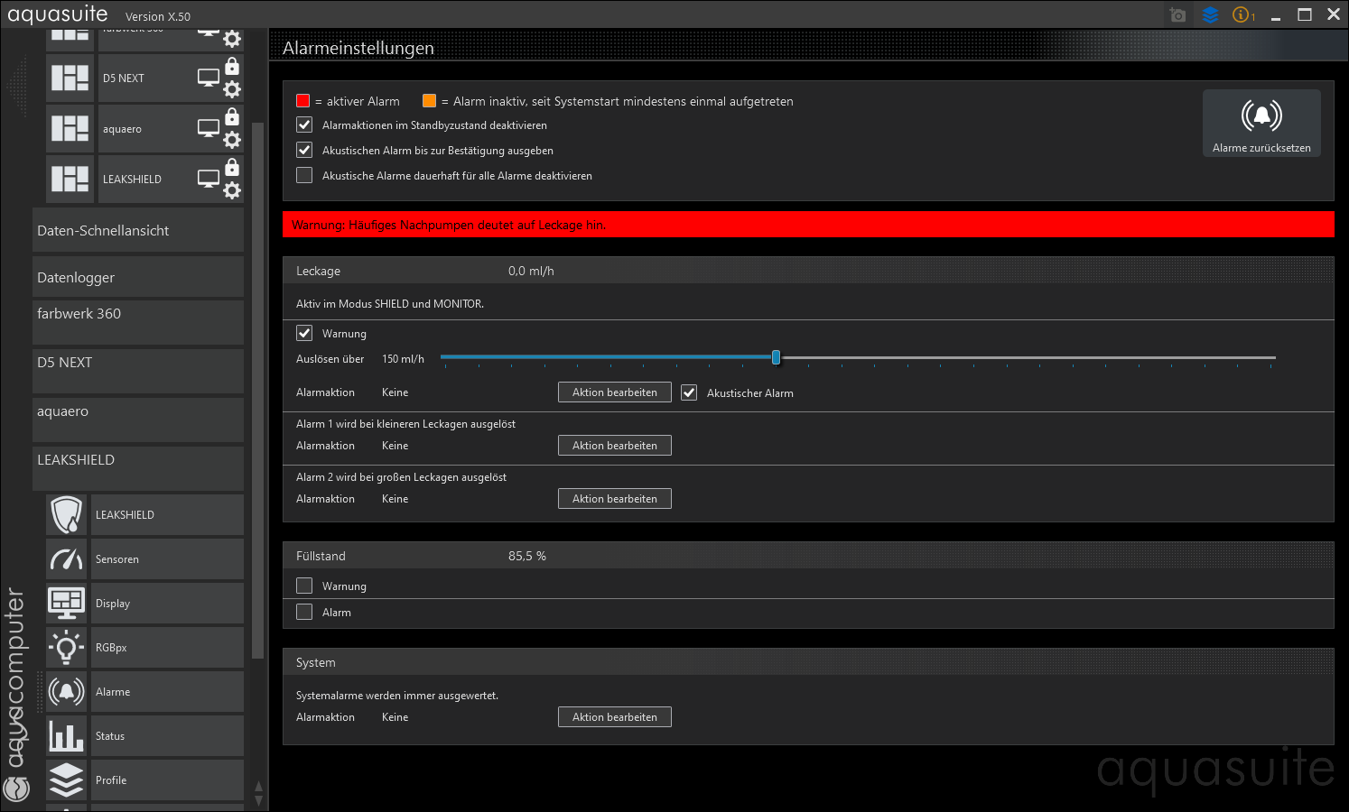Screen dimensions: 1349x812
Task: Enable permanently deactivating all acoustic alarms
Action: point(304,176)
